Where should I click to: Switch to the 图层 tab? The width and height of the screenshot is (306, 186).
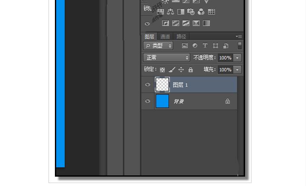[149, 37]
